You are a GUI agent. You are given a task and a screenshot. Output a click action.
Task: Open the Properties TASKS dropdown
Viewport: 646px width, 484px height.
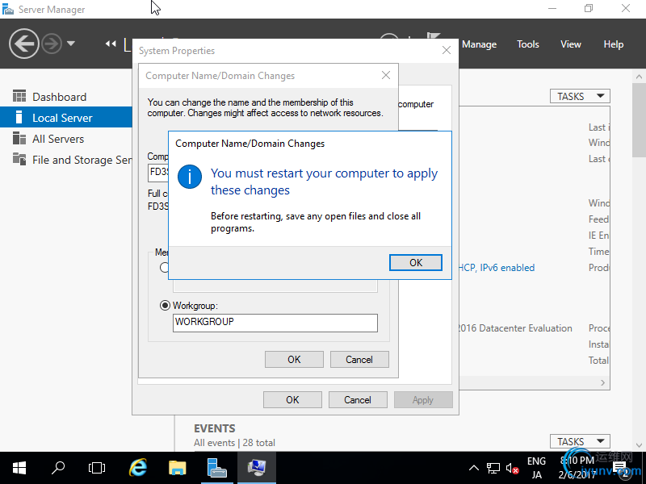(x=580, y=96)
